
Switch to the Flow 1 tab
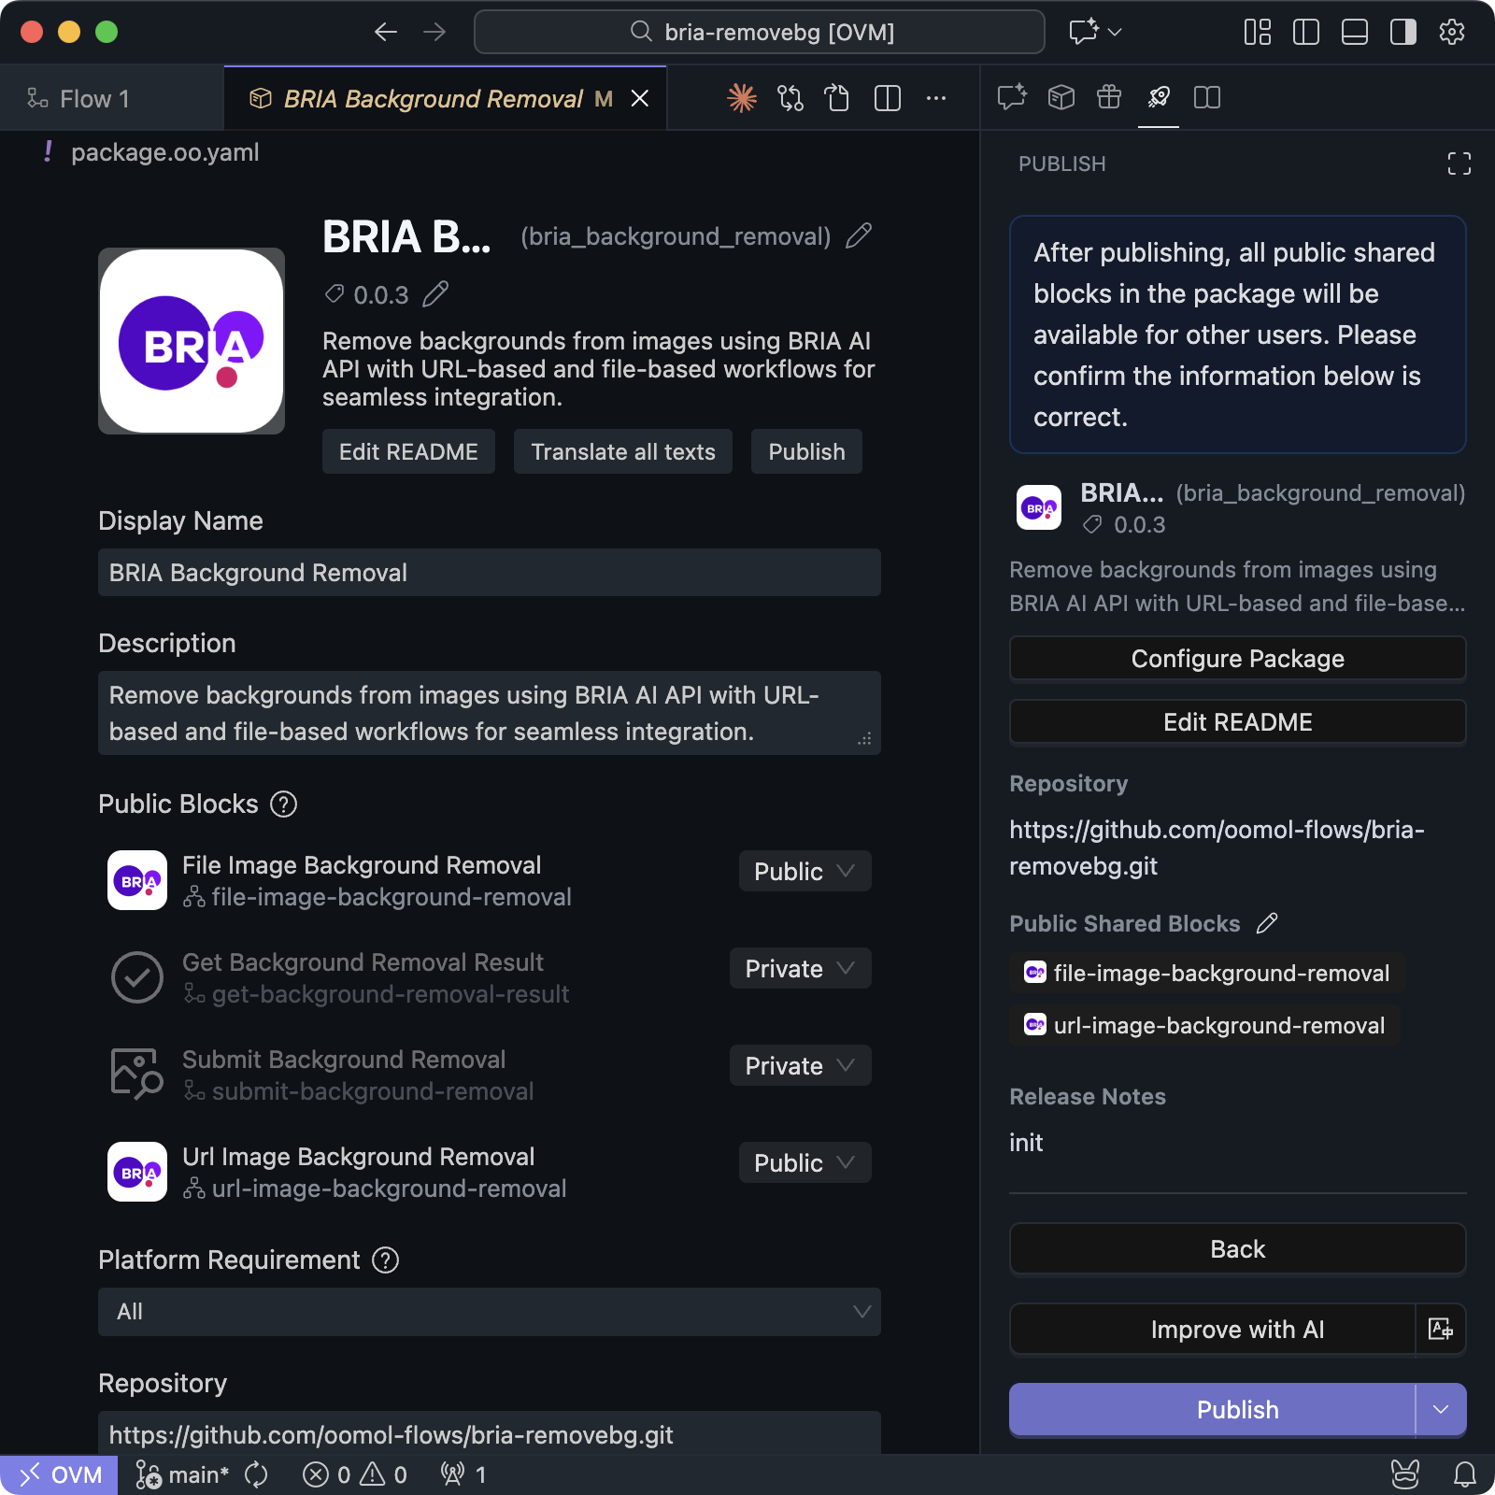[x=93, y=99]
